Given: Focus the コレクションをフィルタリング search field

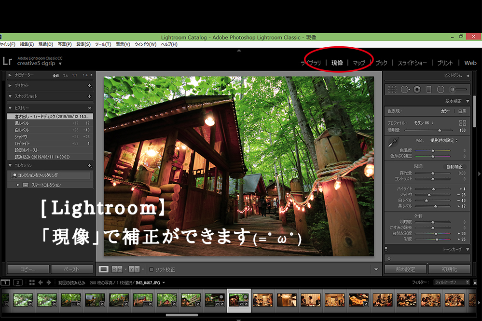Looking at the screenshot, I should point(50,175).
